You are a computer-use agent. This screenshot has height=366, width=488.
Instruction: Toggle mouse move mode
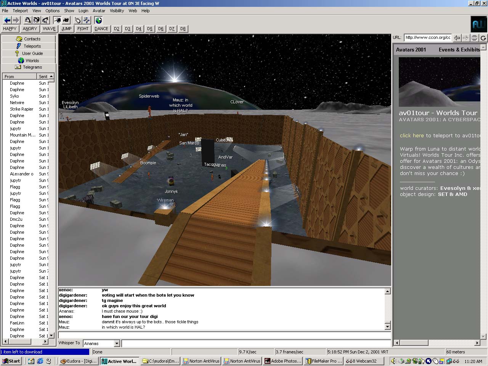coord(78,20)
